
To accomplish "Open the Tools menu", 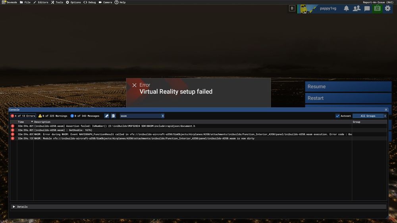I will pyautogui.click(x=57, y=2).
